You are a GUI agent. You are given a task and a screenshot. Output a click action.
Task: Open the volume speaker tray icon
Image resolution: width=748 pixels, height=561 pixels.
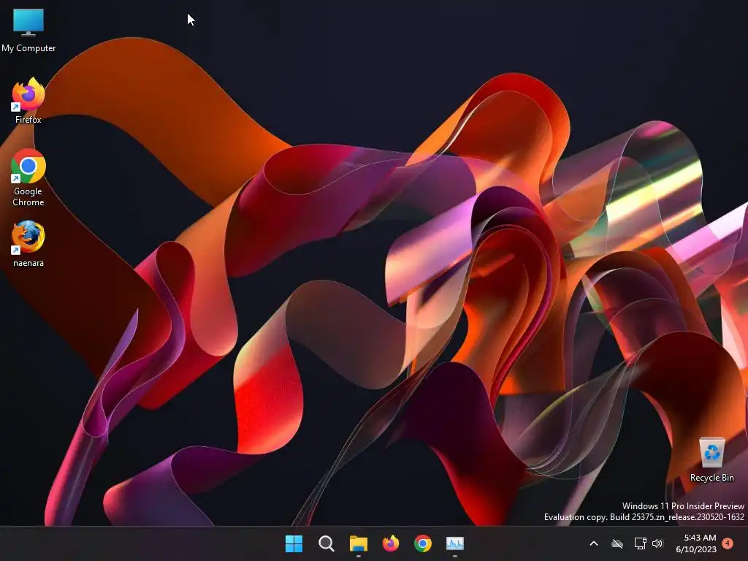tap(657, 543)
